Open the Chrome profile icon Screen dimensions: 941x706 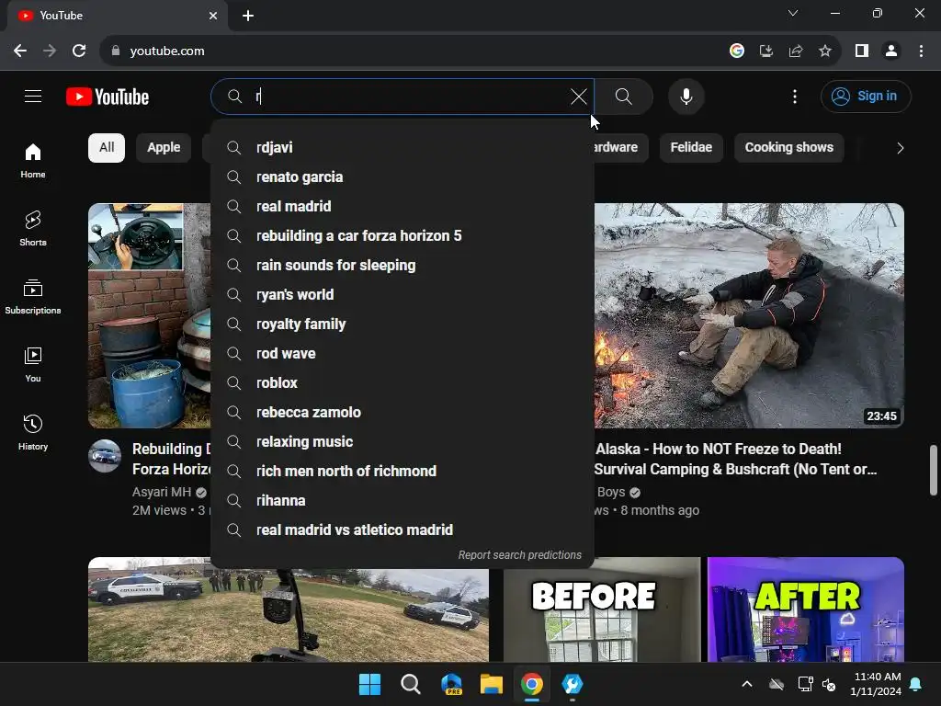pos(891,51)
